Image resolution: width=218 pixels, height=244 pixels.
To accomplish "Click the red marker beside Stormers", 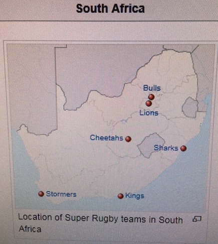I will pos(41,194).
